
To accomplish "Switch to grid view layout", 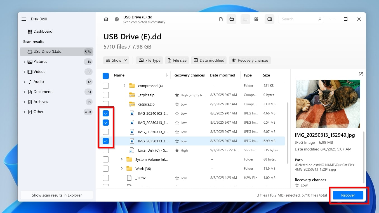I will point(256,19).
